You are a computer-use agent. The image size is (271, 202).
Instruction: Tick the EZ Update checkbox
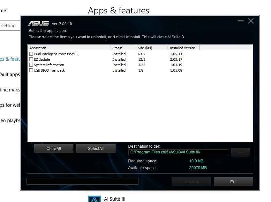31,59
